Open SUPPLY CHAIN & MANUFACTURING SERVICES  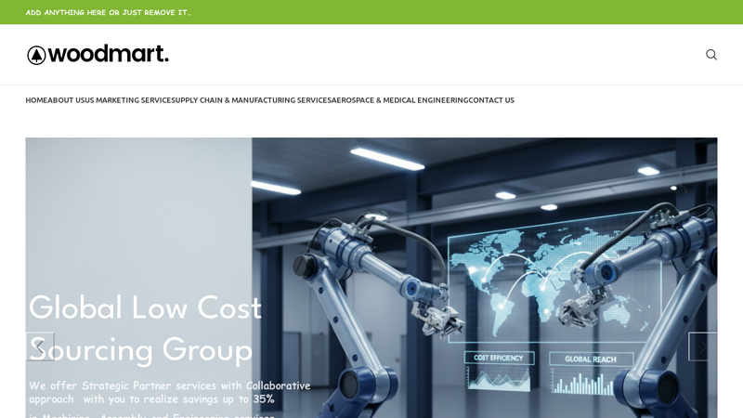[x=251, y=100]
